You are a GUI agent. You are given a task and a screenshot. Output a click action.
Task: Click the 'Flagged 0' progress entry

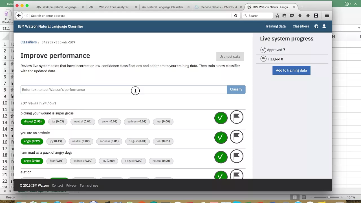click(x=272, y=59)
